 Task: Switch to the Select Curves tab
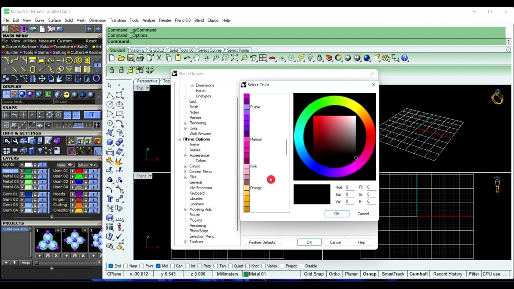pos(210,50)
